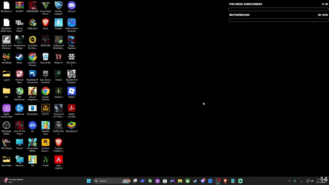329x185 pixels.
Task: Select the R.E.P.O. desktop icon
Action: click(x=45, y=110)
